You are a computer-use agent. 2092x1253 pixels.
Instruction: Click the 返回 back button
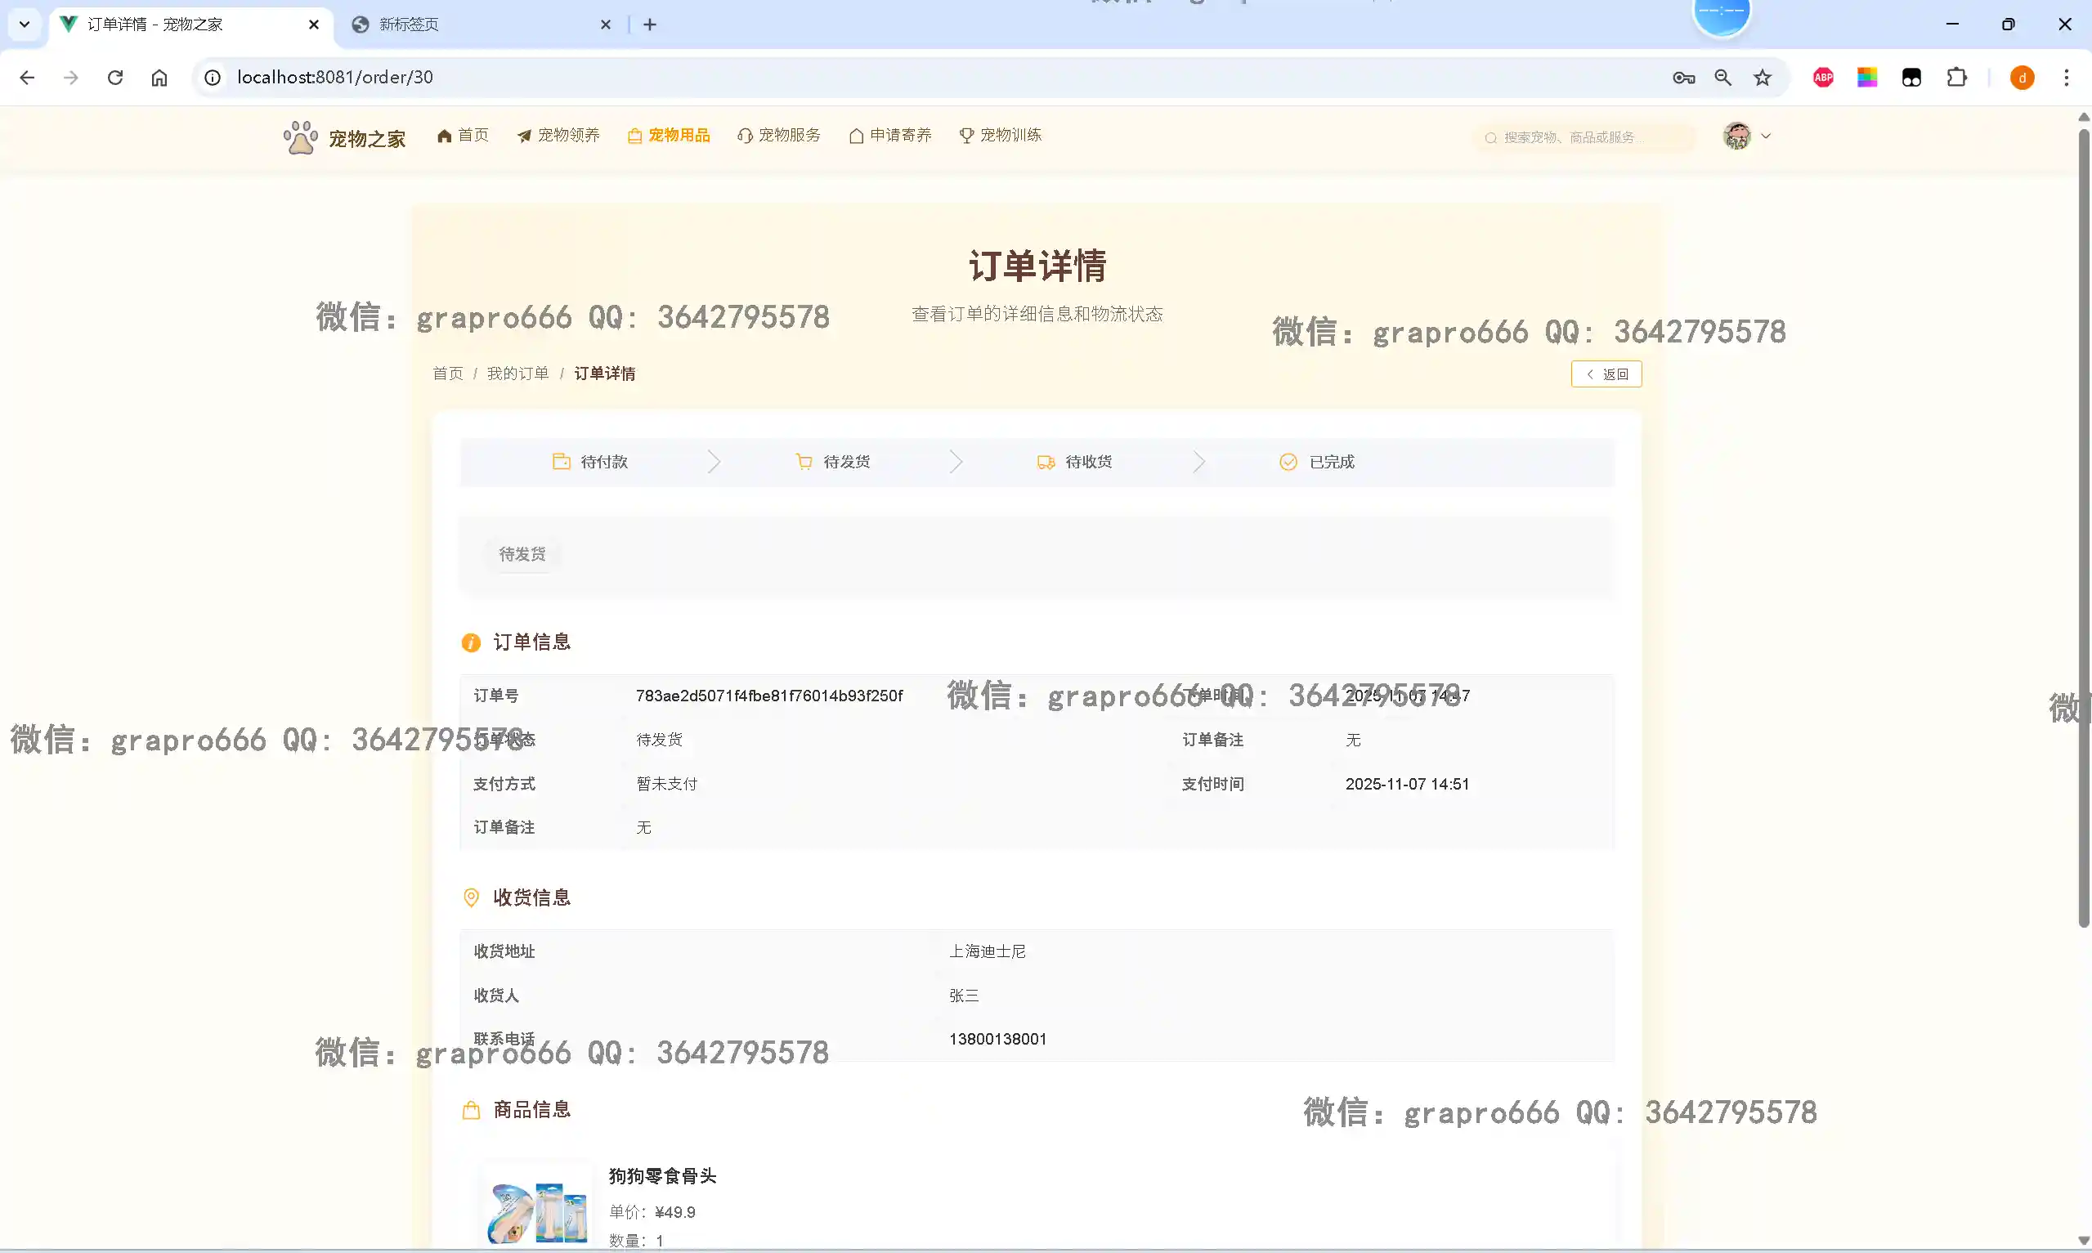pos(1606,374)
